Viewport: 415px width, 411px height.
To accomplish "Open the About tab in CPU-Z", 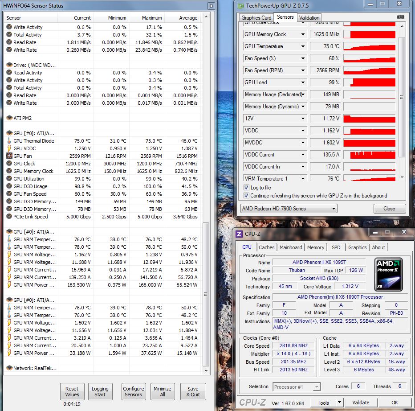I will tap(378, 247).
